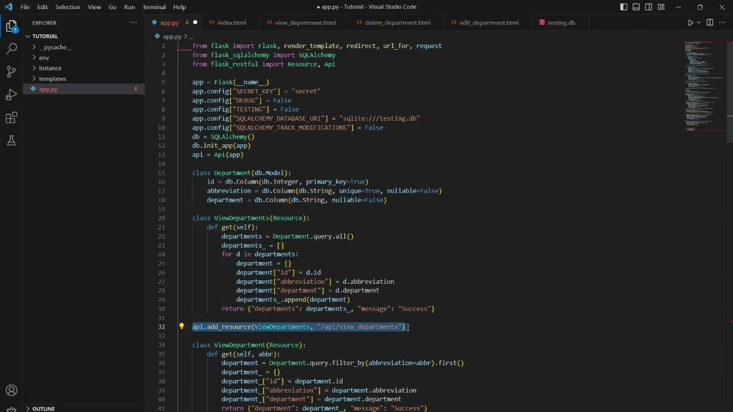Open the Run and Debug view
The height and width of the screenshot is (412, 733).
[11, 94]
